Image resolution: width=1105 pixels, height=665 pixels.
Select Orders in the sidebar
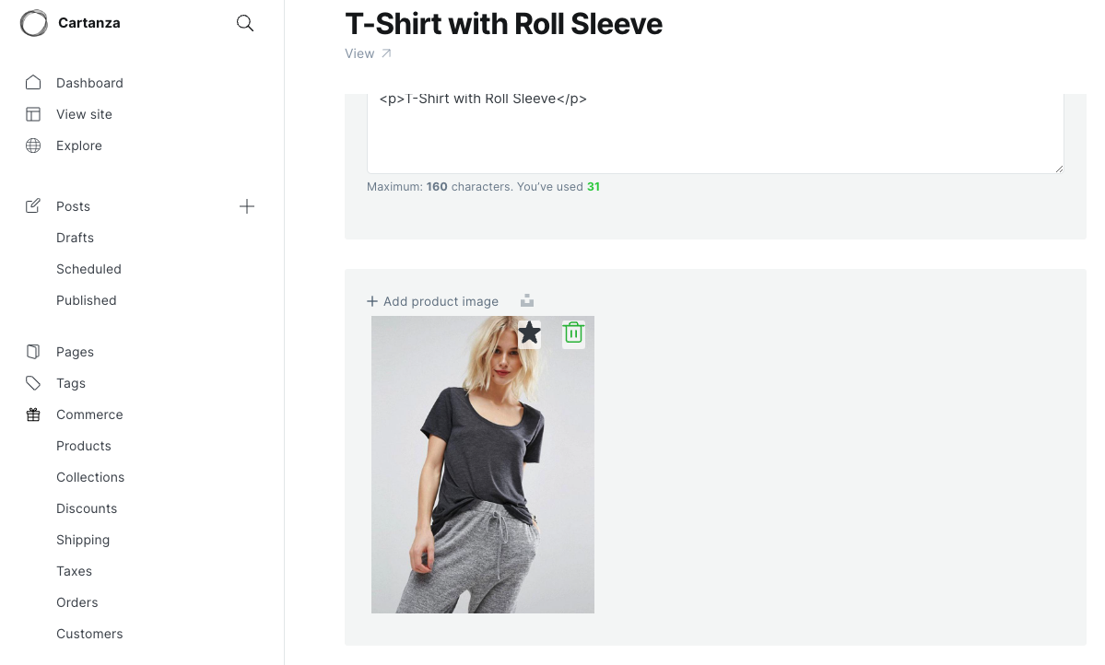pos(77,602)
